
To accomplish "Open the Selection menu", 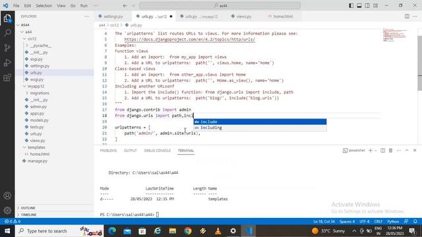I will pyautogui.click(x=44, y=6).
